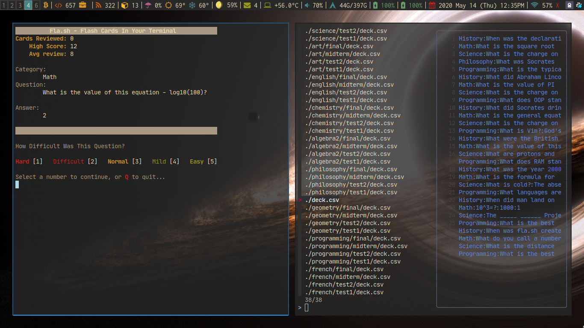Click the calendar icon beside the date
The height and width of the screenshot is (328, 584).
point(432,5)
